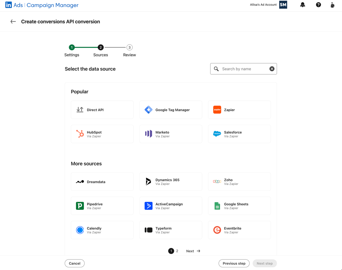Image resolution: width=342 pixels, height=270 pixels.
Task: Click the Eventbrite orange e logo
Action: [217, 230]
